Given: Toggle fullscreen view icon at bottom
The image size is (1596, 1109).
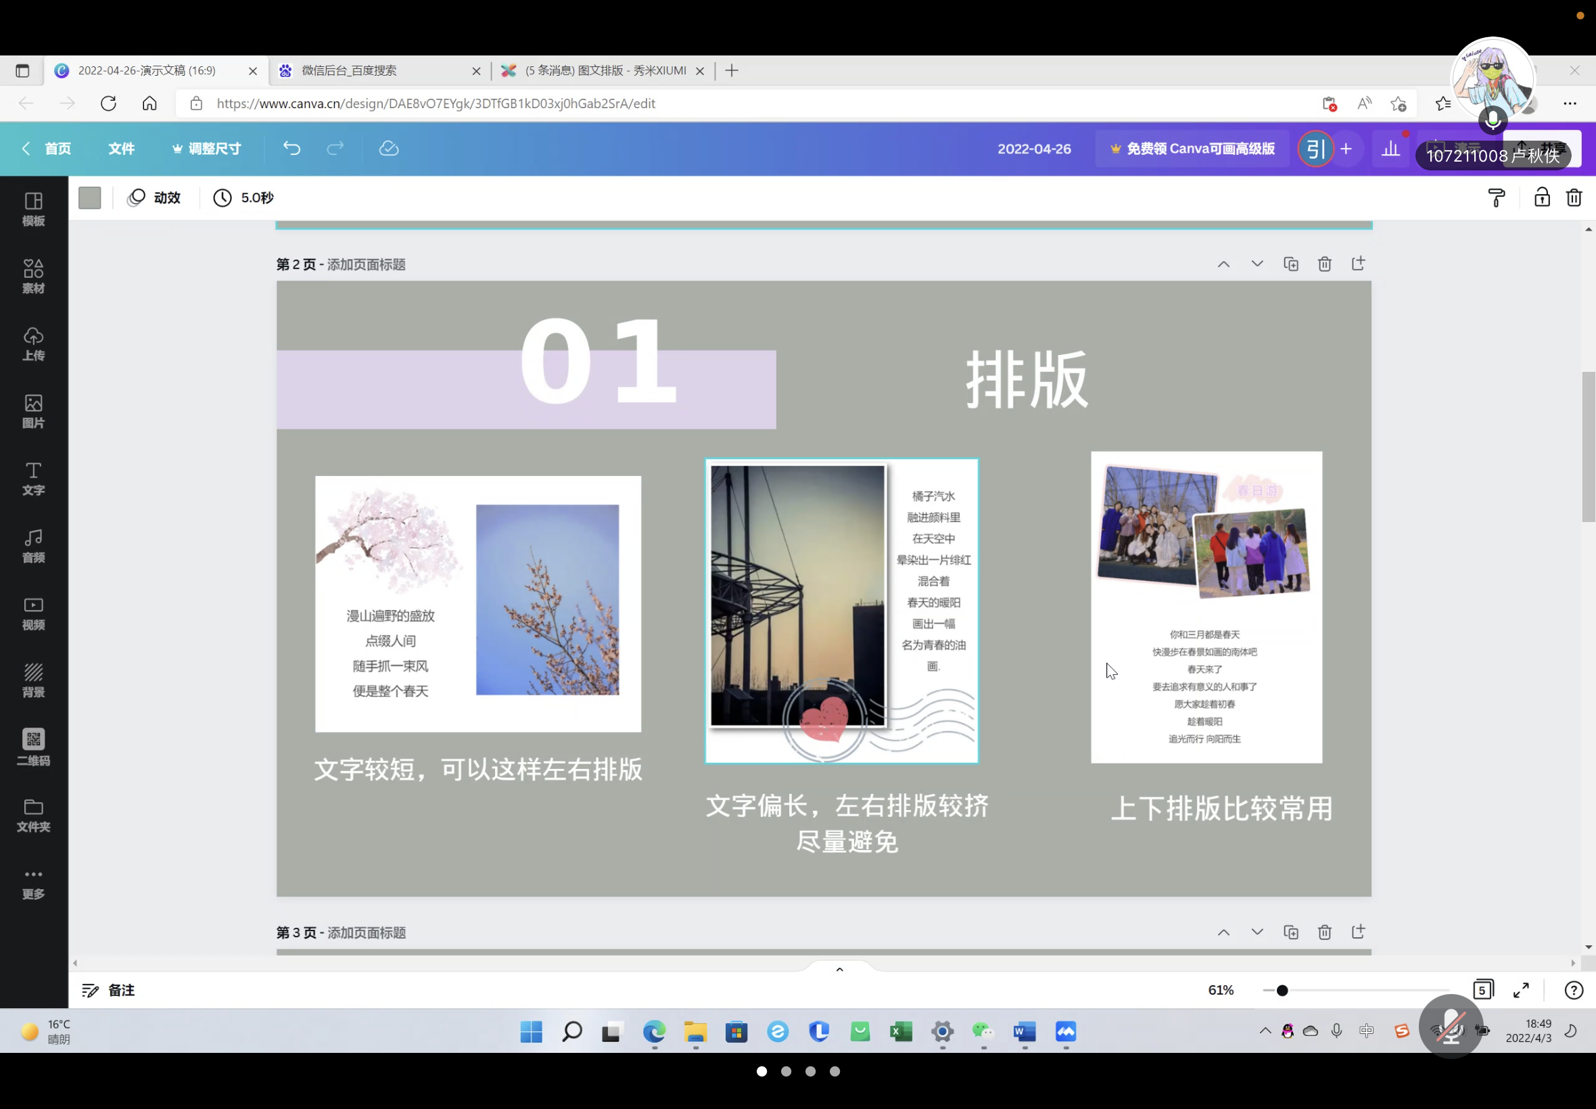Looking at the screenshot, I should (1521, 990).
